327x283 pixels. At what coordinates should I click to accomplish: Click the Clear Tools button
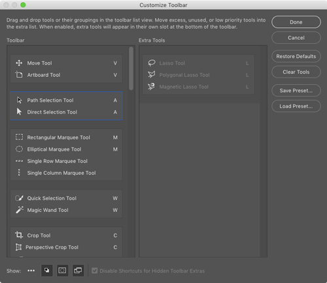point(296,72)
